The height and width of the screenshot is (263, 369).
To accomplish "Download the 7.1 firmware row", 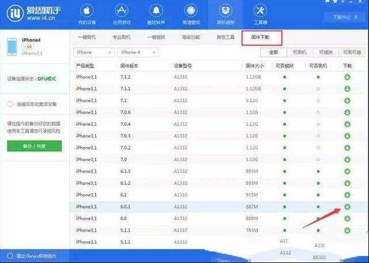I will pos(347,100).
